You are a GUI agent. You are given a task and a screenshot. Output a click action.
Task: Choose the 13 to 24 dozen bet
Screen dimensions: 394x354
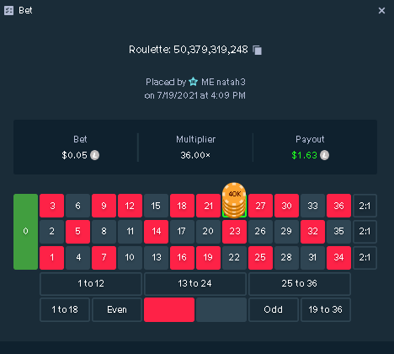[195, 283]
